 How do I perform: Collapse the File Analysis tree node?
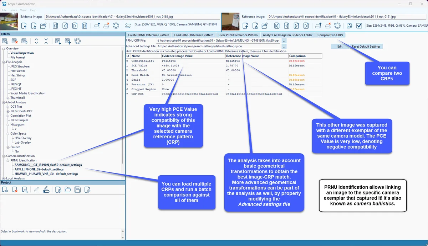pos(4,62)
